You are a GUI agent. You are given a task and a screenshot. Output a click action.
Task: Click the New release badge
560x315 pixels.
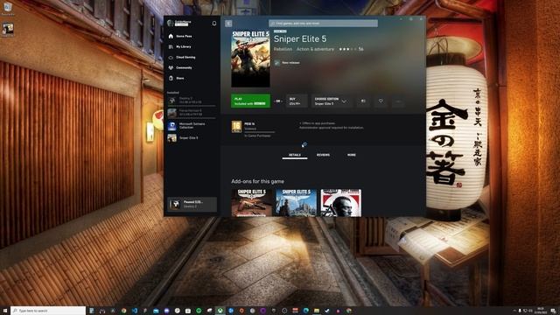(x=288, y=63)
